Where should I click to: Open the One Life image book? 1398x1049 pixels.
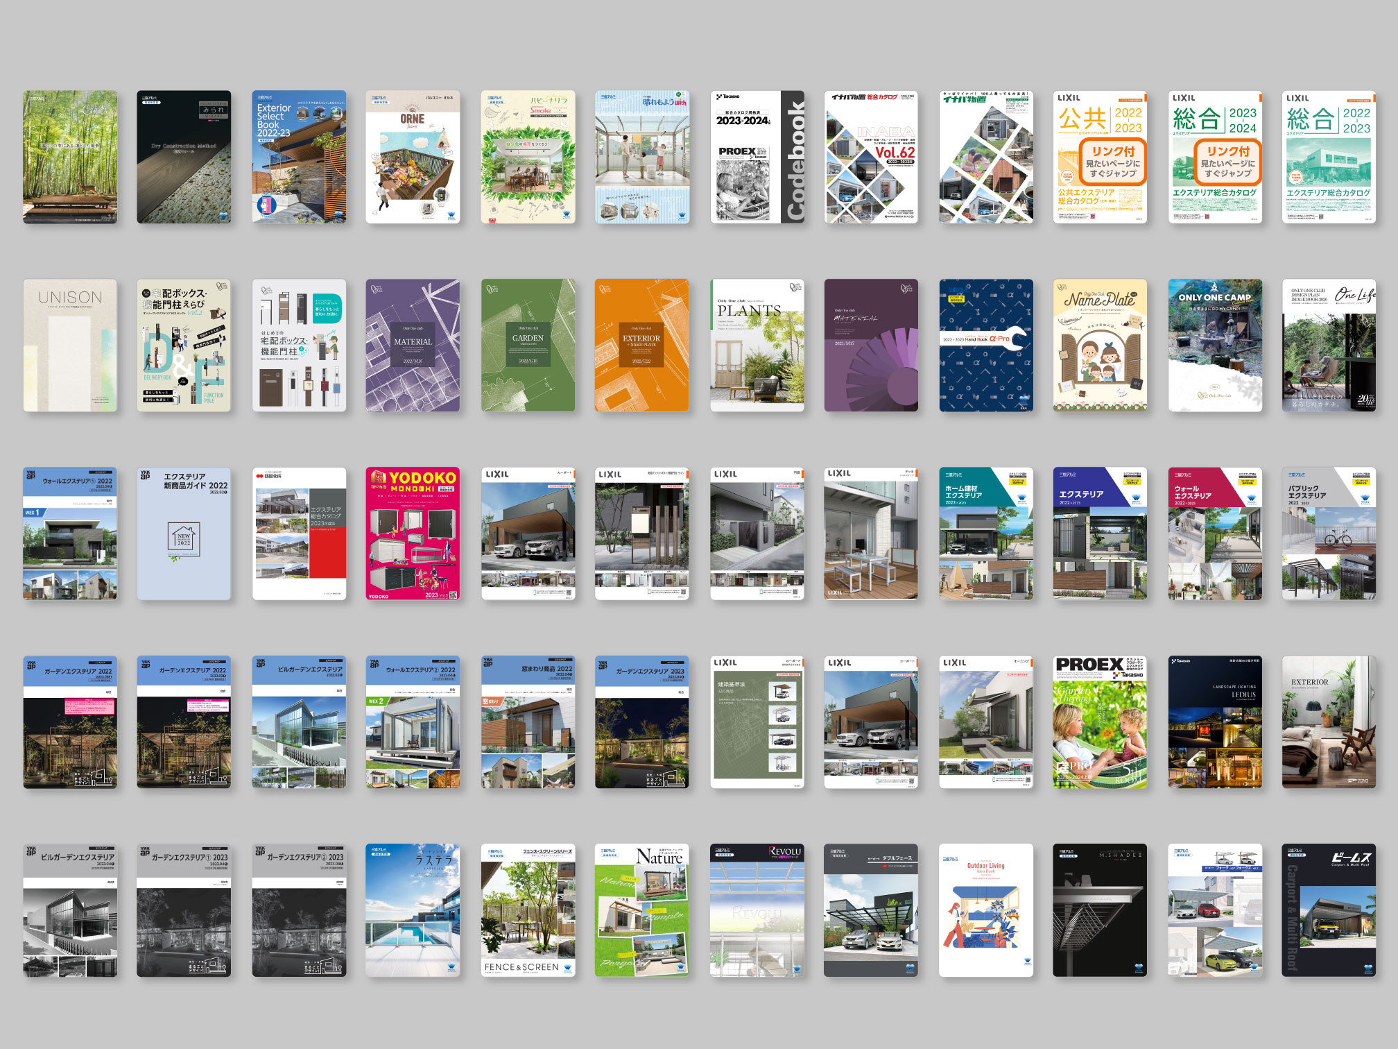1329,346
